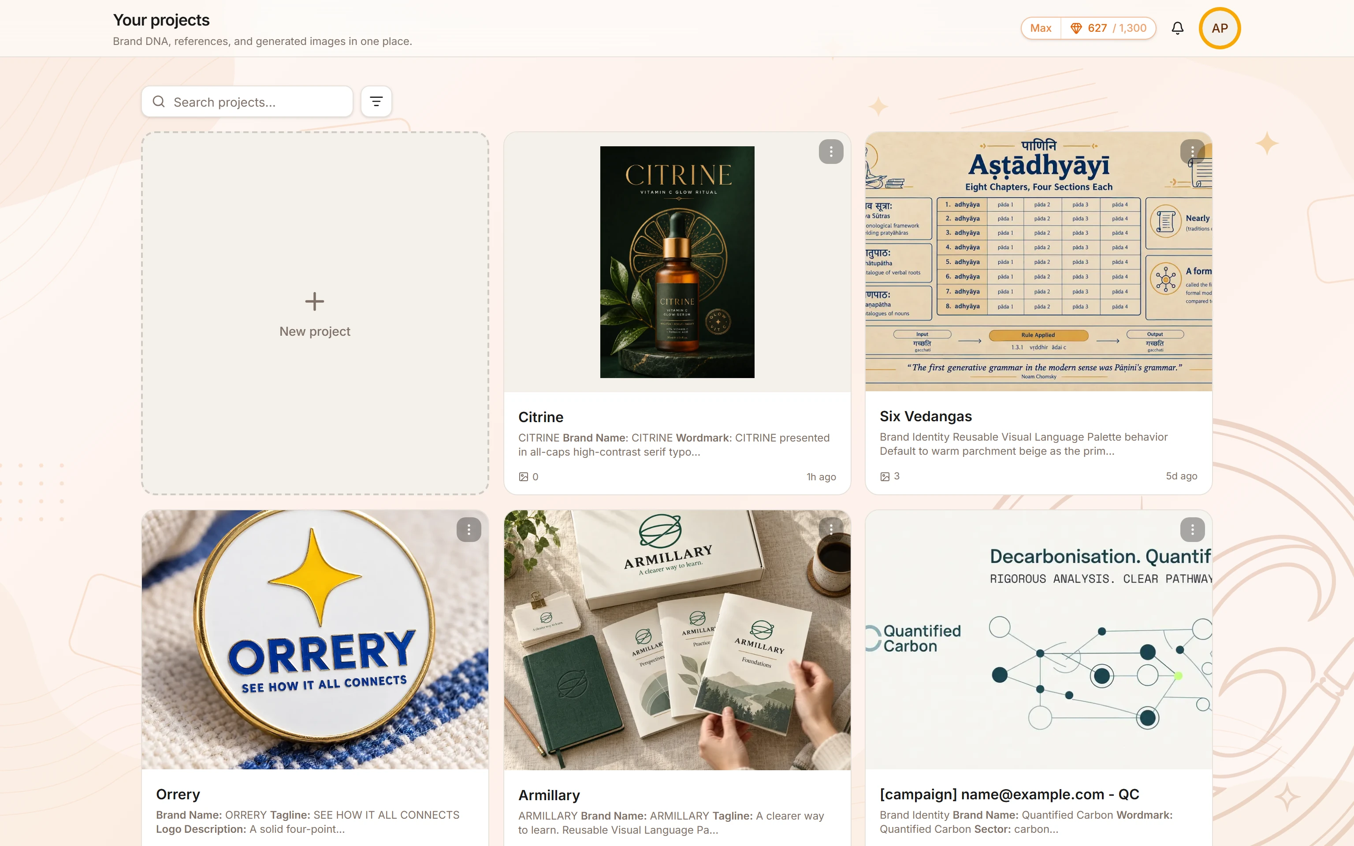Open the Quantified Carbon banner thumbnail
The image size is (1354, 846).
(x=1038, y=639)
